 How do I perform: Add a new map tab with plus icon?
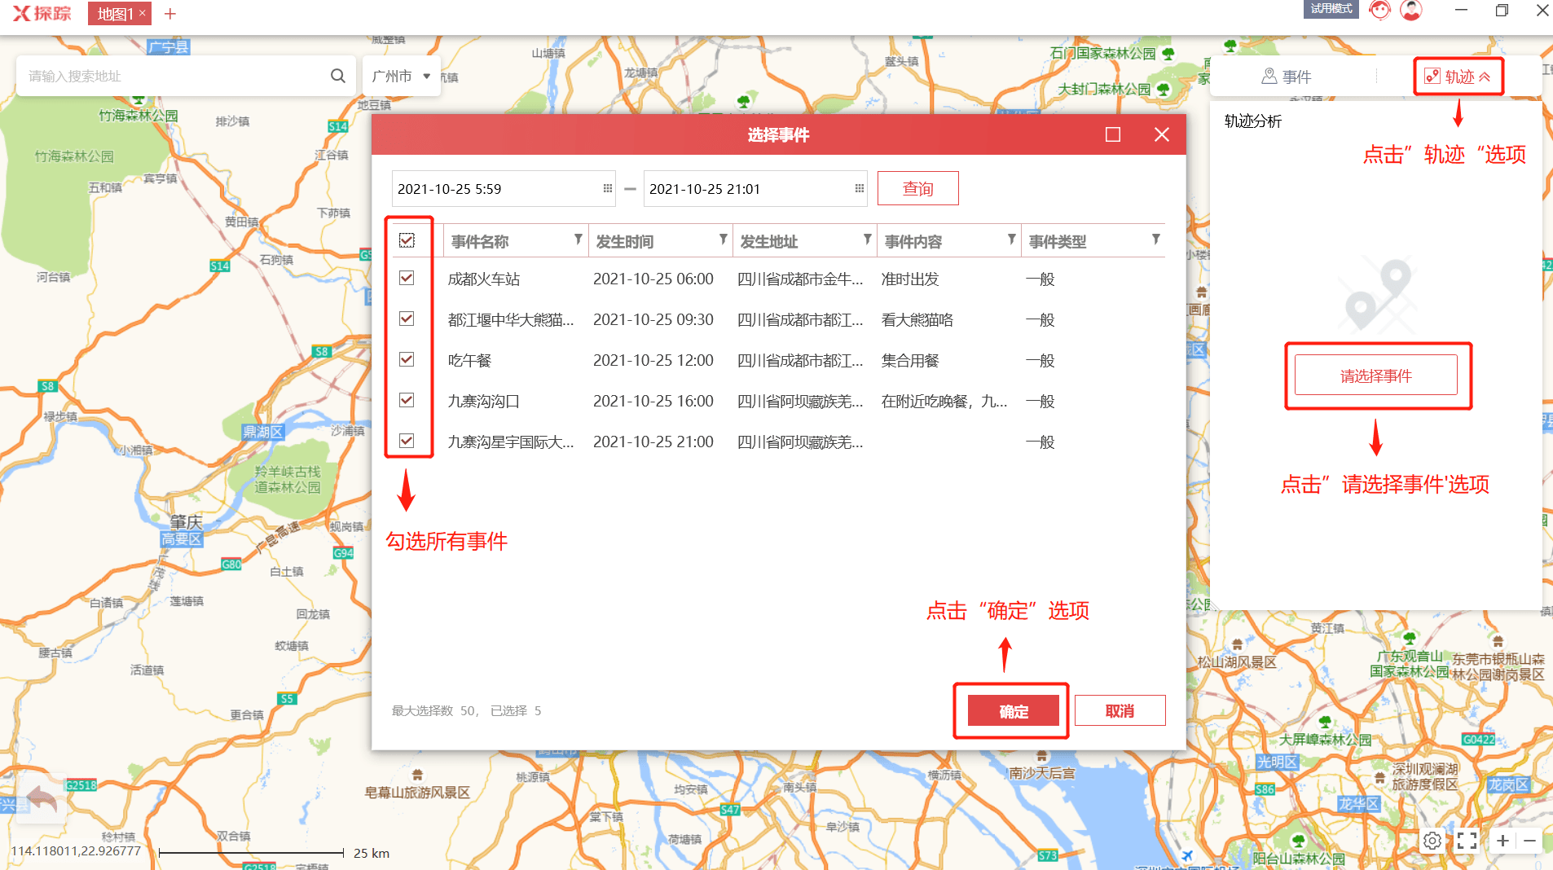pos(170,14)
